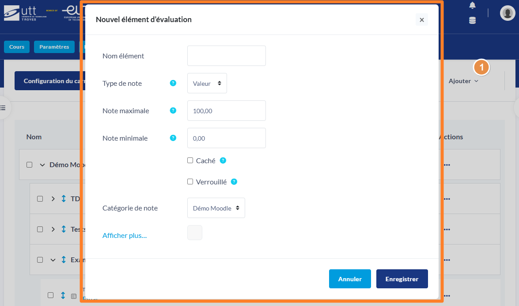Open the Type de note Valeur dropdown
Viewport: 519px width, 306px height.
coord(207,83)
